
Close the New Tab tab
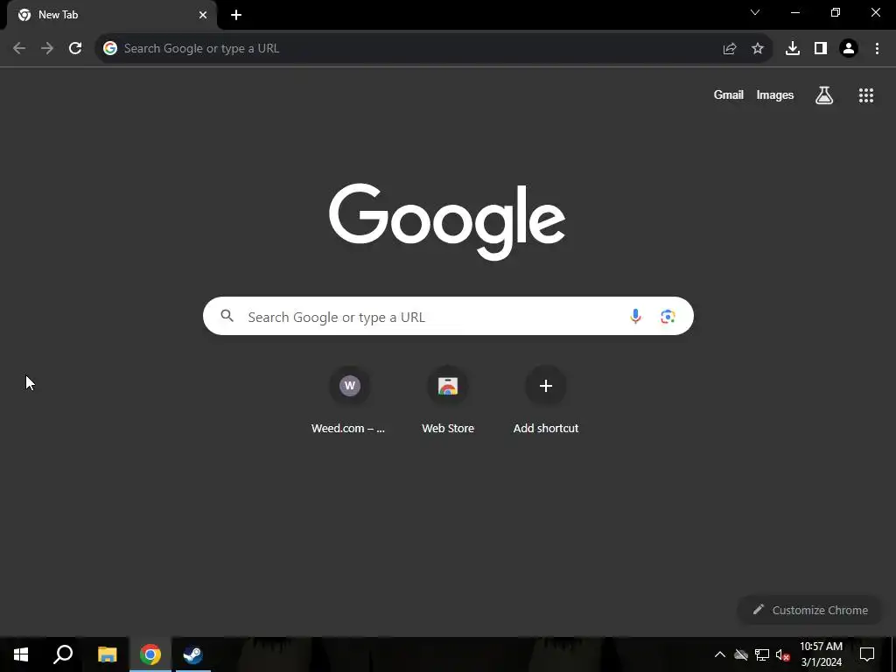click(203, 15)
